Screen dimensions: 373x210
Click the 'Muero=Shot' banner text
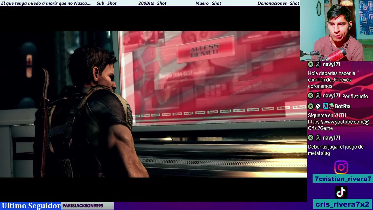(x=208, y=3)
